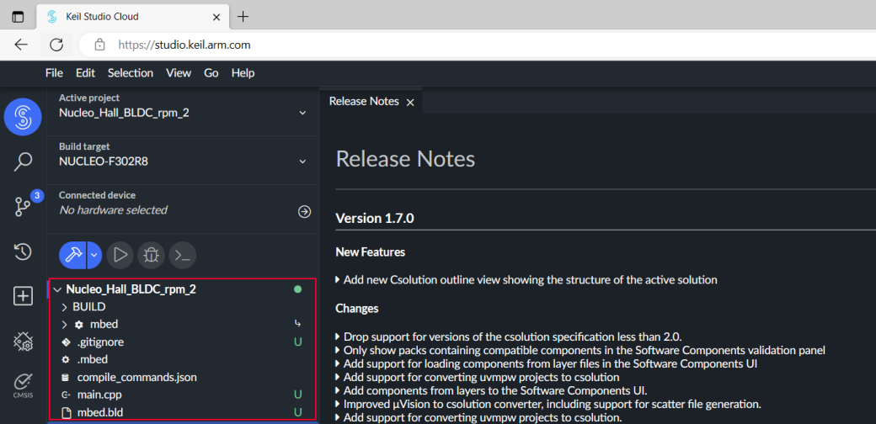
Task: Expand the mbed library folder
Action: pyautogui.click(x=104, y=325)
